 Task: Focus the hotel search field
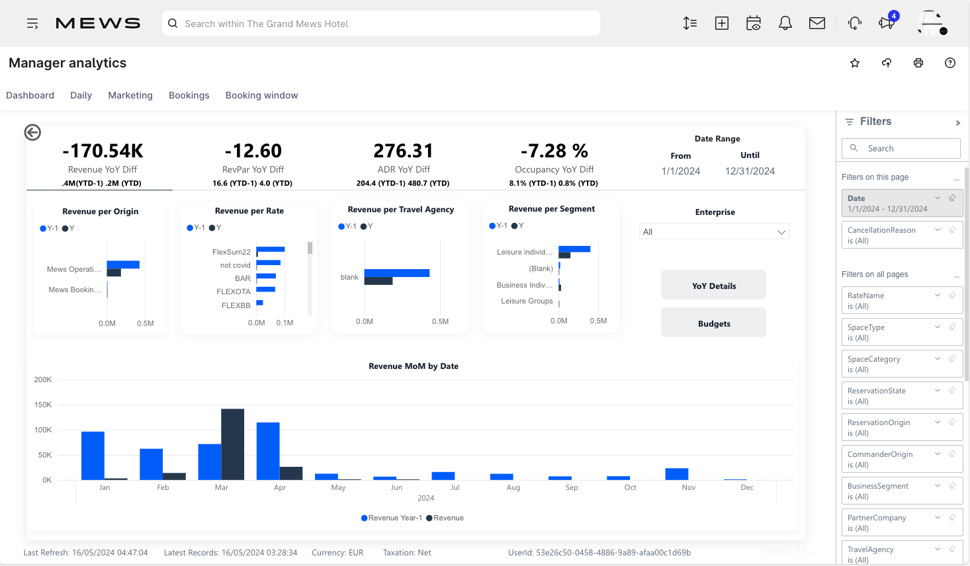381,23
